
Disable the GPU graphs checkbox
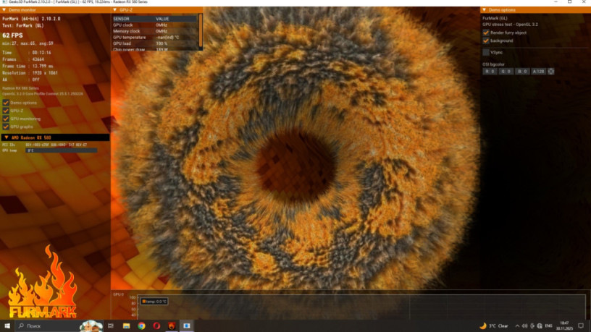click(x=6, y=127)
